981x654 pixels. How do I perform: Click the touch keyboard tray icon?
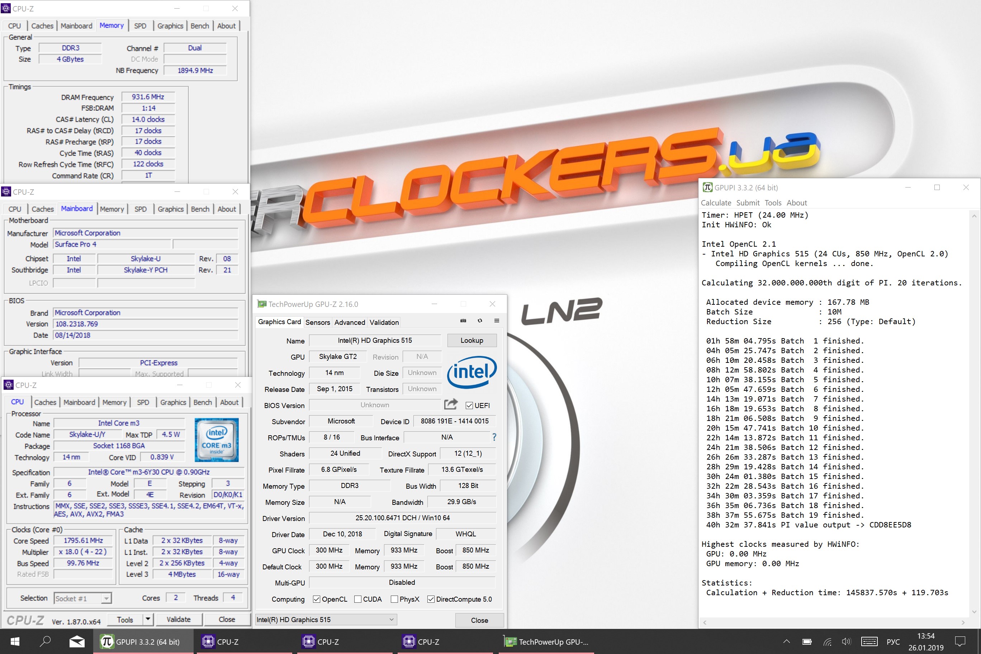[x=869, y=641]
